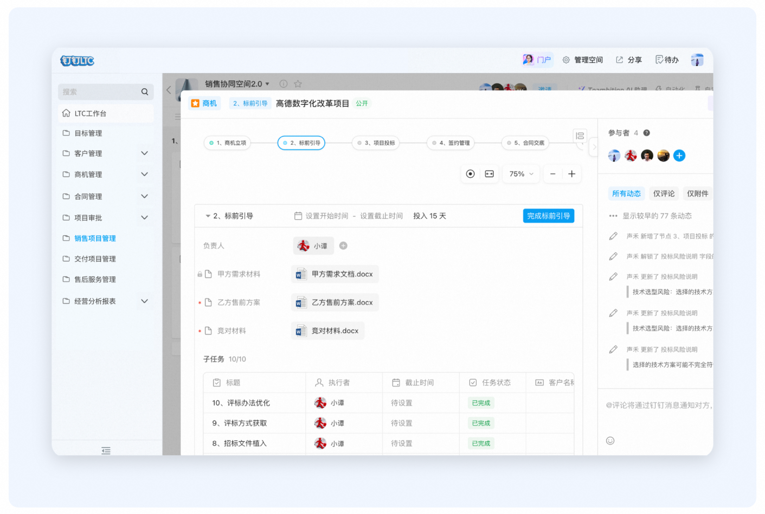Collapse the sidebar with bottom icon
Screen dimensions: 765x514
pos(106,451)
